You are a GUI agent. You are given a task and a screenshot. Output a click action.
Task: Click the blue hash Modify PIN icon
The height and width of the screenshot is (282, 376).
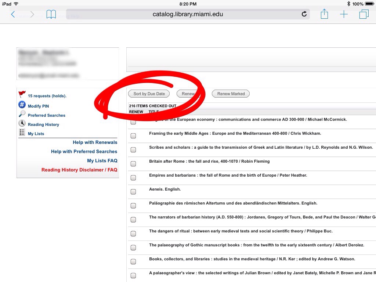(x=22, y=105)
